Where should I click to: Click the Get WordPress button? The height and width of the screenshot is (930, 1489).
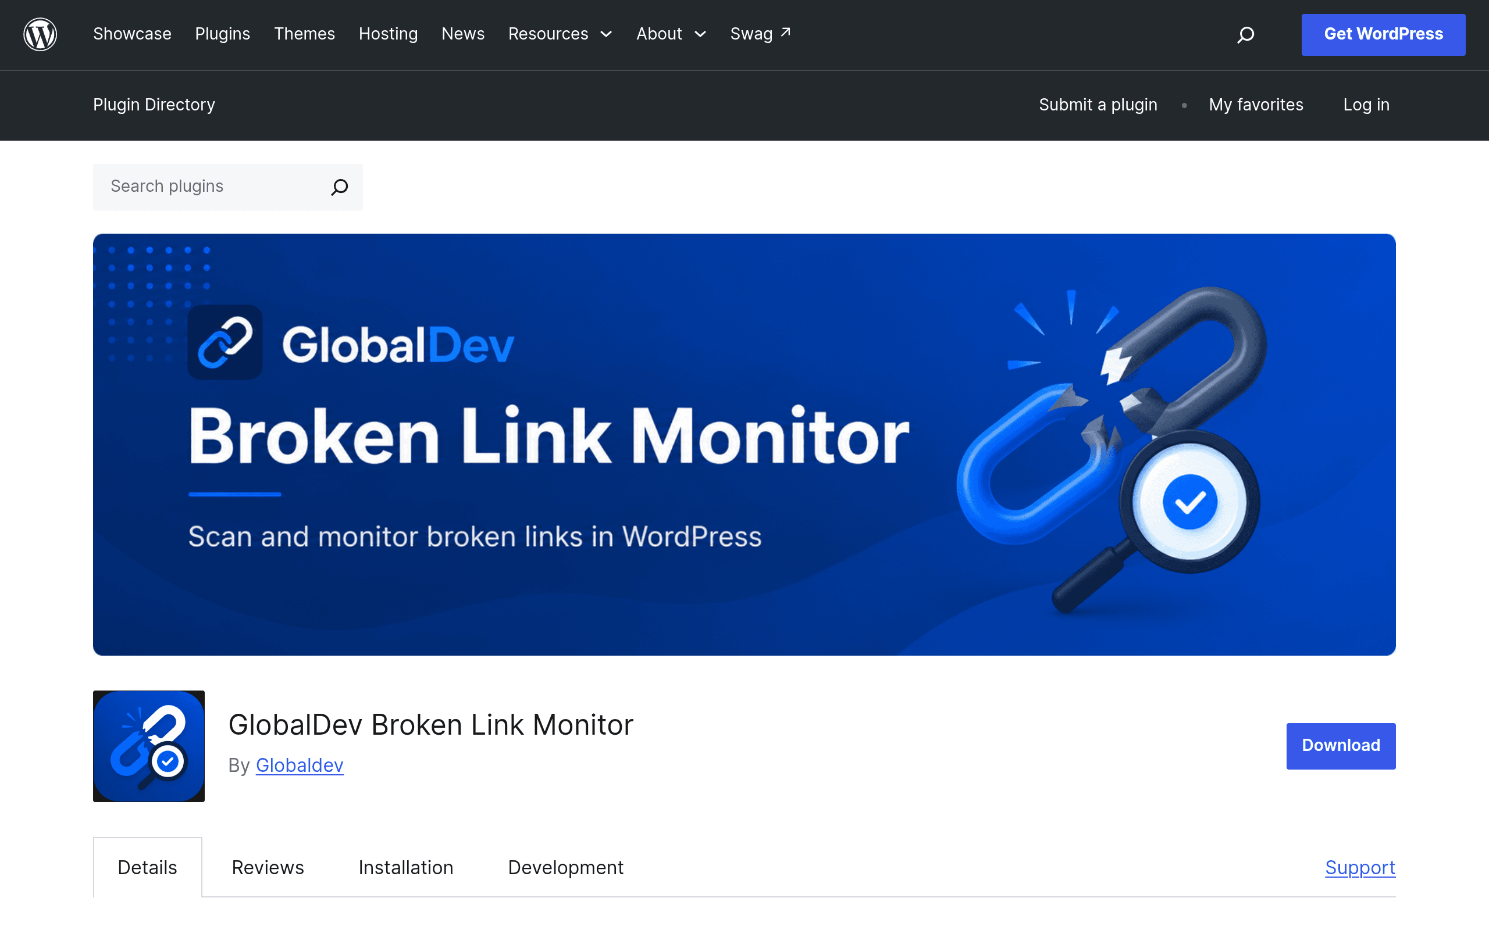point(1383,34)
